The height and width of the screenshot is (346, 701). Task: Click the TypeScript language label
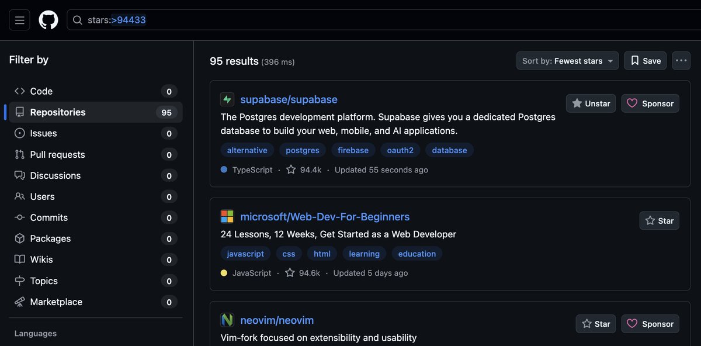click(x=252, y=169)
